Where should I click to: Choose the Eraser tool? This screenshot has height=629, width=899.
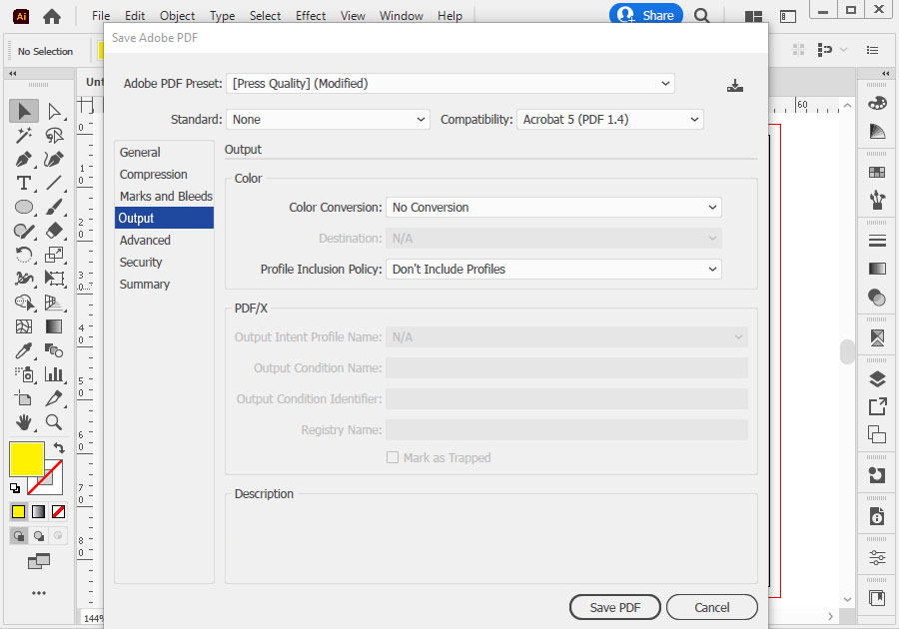click(54, 231)
